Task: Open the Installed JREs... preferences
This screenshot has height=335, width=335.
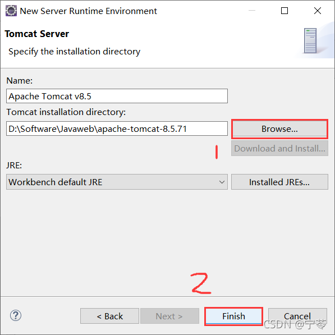Action: click(x=279, y=182)
